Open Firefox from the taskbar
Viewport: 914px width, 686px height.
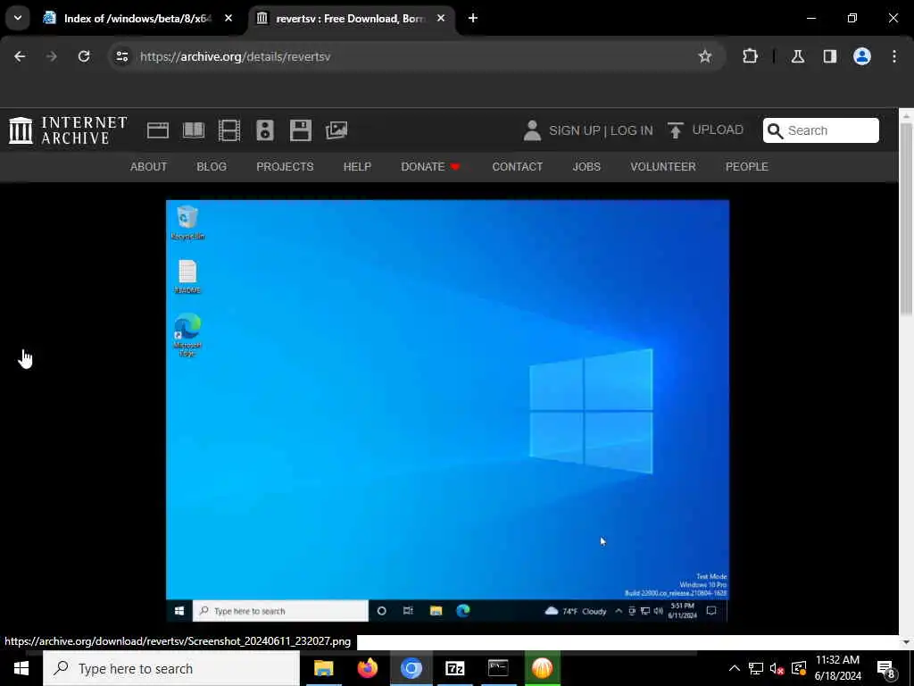pyautogui.click(x=367, y=668)
